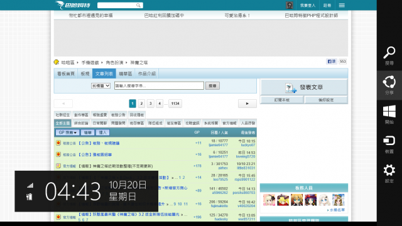Viewport: 402px width, 226px height.
Task: Select the 問題發問 category tab
Action: 118,123
